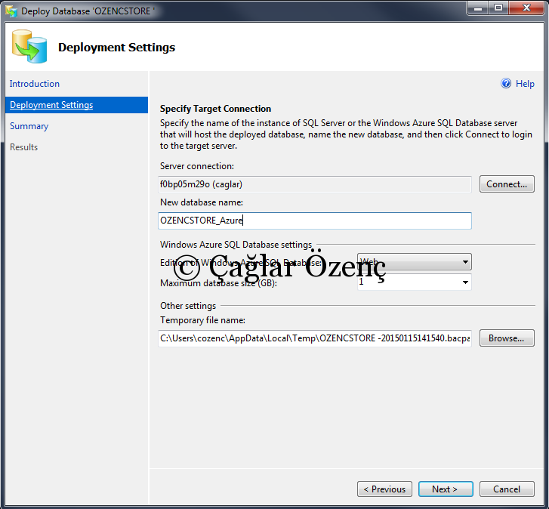Click into the New database name field
The image size is (549, 509).
pos(314,221)
